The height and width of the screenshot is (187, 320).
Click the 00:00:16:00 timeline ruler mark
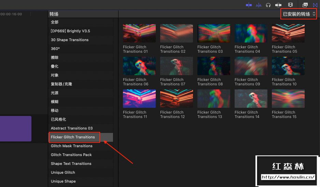11,14
